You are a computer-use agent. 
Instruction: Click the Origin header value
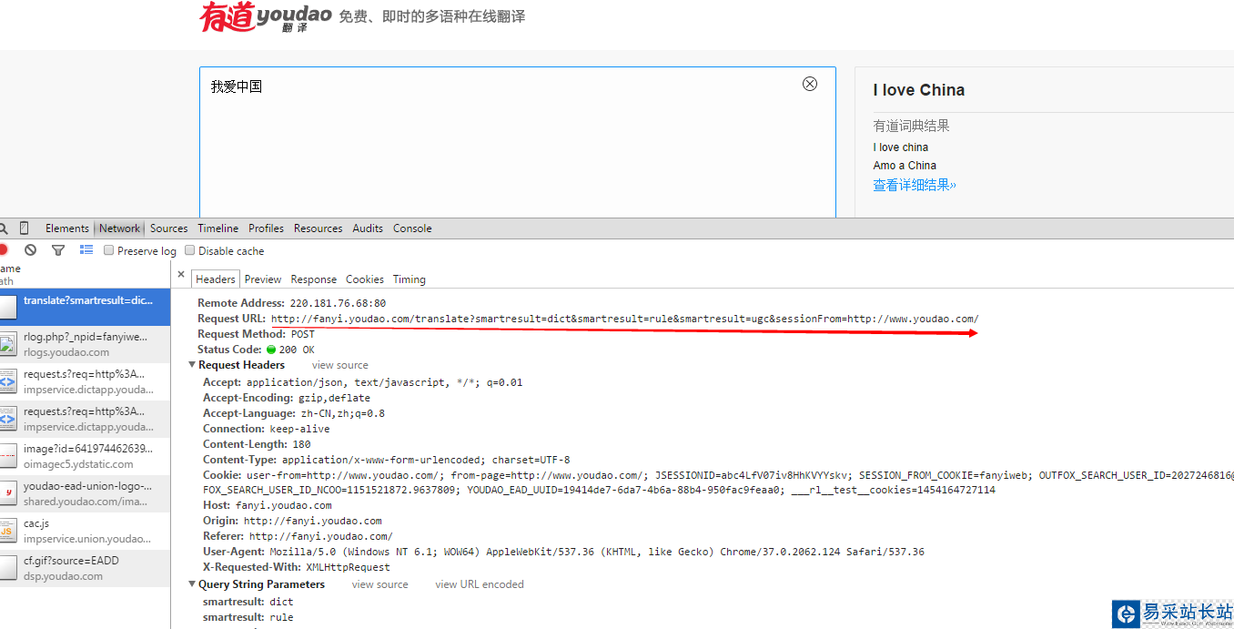click(x=313, y=521)
